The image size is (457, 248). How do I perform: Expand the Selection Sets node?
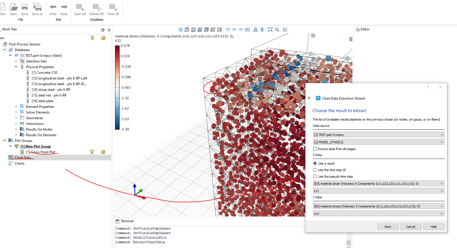16,61
